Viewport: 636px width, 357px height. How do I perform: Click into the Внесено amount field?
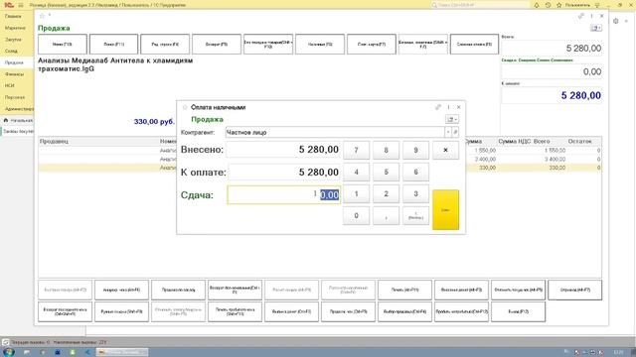coord(283,150)
